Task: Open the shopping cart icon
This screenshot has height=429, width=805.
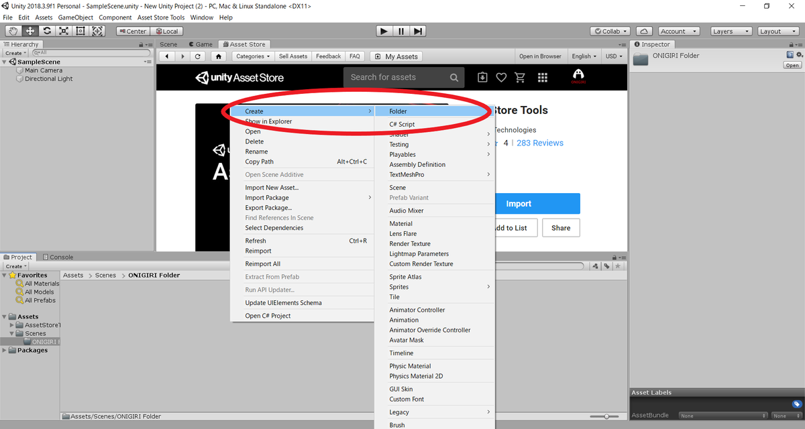Action: click(520, 77)
